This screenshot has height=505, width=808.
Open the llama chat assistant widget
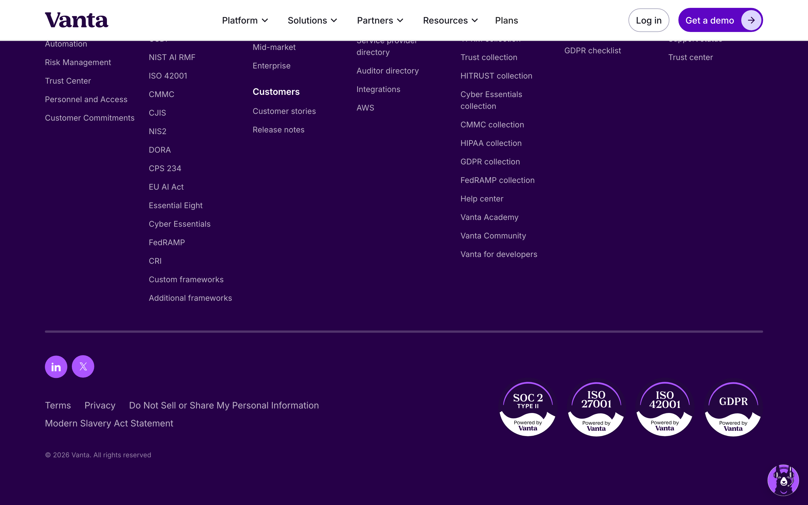click(783, 480)
